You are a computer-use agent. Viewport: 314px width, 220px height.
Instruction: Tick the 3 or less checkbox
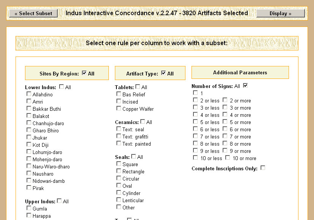[195, 107]
